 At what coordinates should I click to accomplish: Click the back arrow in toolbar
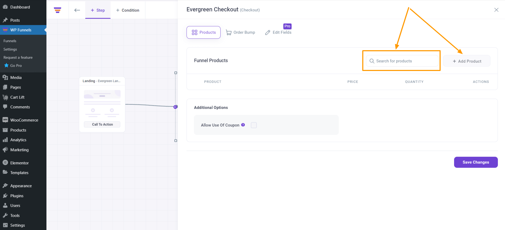coord(77,10)
